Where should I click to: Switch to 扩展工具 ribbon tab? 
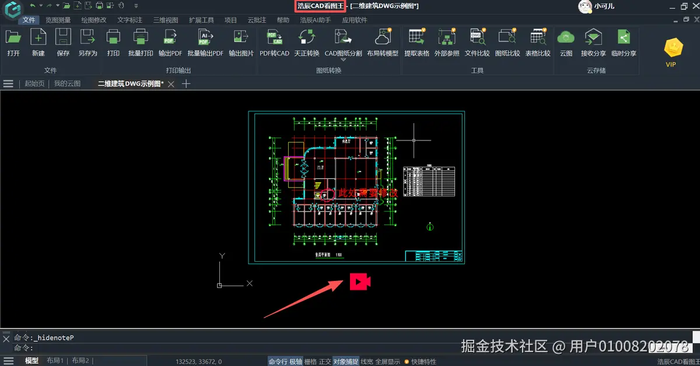[201, 20]
